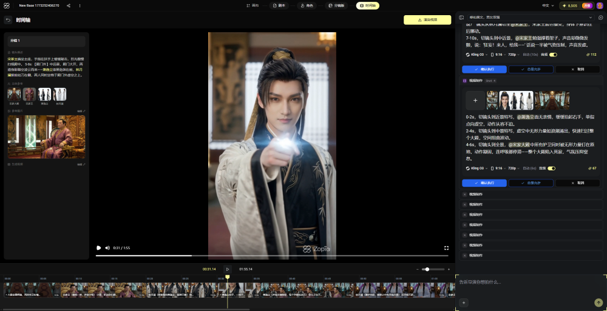This screenshot has width=607, height=311.
Task: Click the plus attach button under chat input
Action: [x=463, y=303]
